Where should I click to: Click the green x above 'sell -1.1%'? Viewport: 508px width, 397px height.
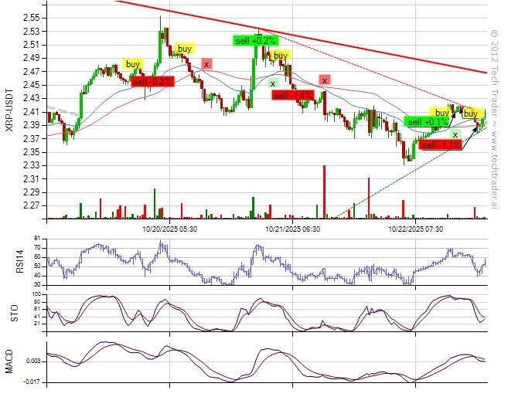click(x=455, y=134)
